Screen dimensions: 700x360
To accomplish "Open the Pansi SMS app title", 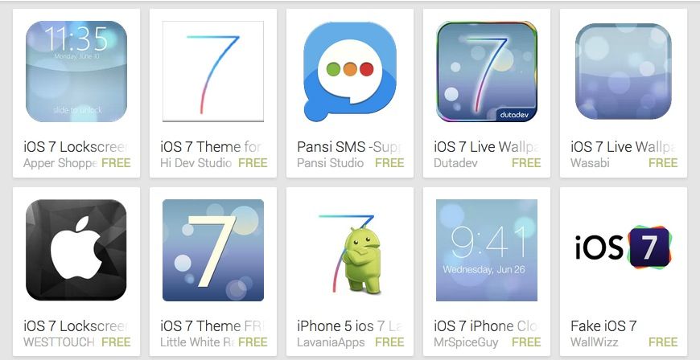I will [349, 147].
